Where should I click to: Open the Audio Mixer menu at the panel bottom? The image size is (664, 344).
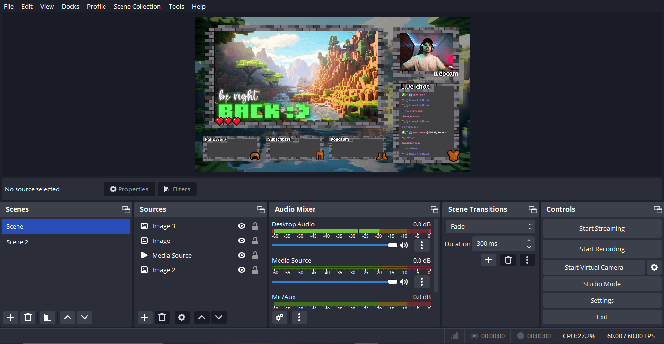[x=299, y=317]
